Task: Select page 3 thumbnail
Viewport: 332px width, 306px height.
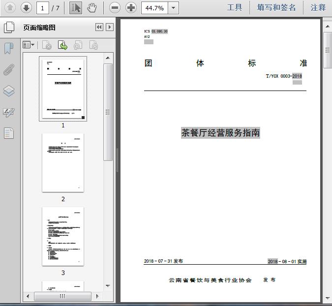Action: (x=63, y=236)
